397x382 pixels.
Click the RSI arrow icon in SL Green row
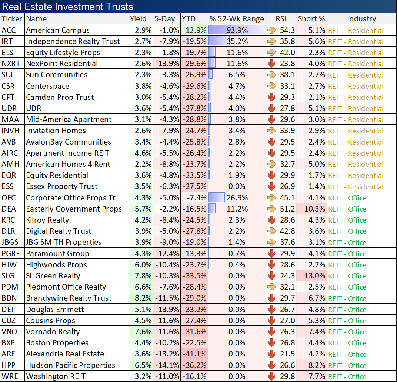point(272,276)
